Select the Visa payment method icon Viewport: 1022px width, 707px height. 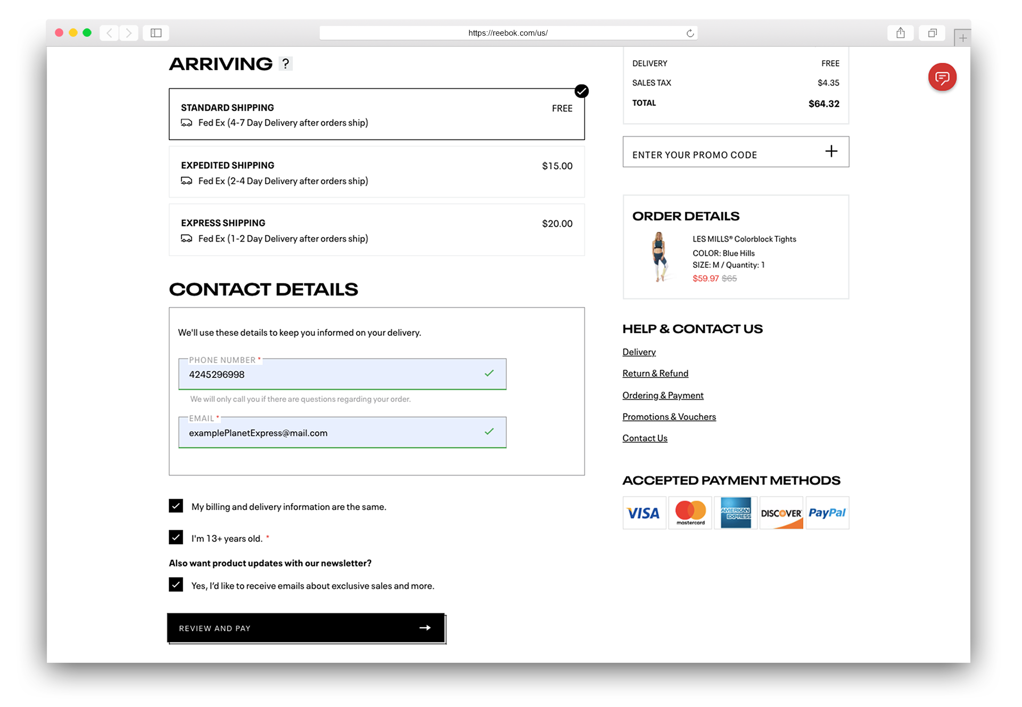point(644,513)
